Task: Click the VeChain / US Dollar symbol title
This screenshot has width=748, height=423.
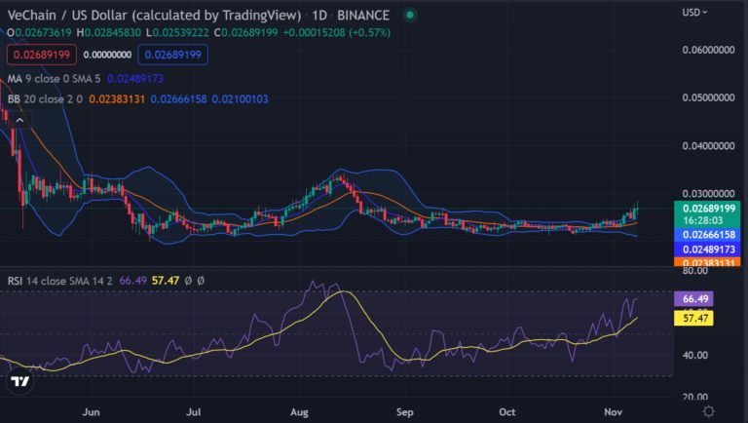Action: point(154,16)
